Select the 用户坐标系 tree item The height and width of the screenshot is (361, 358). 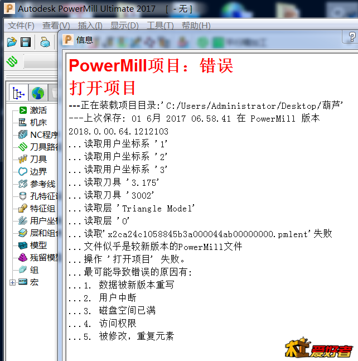(43, 221)
